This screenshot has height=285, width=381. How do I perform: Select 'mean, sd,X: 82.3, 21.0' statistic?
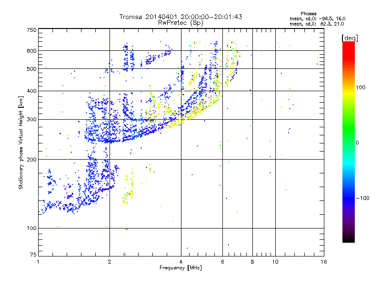317,24
